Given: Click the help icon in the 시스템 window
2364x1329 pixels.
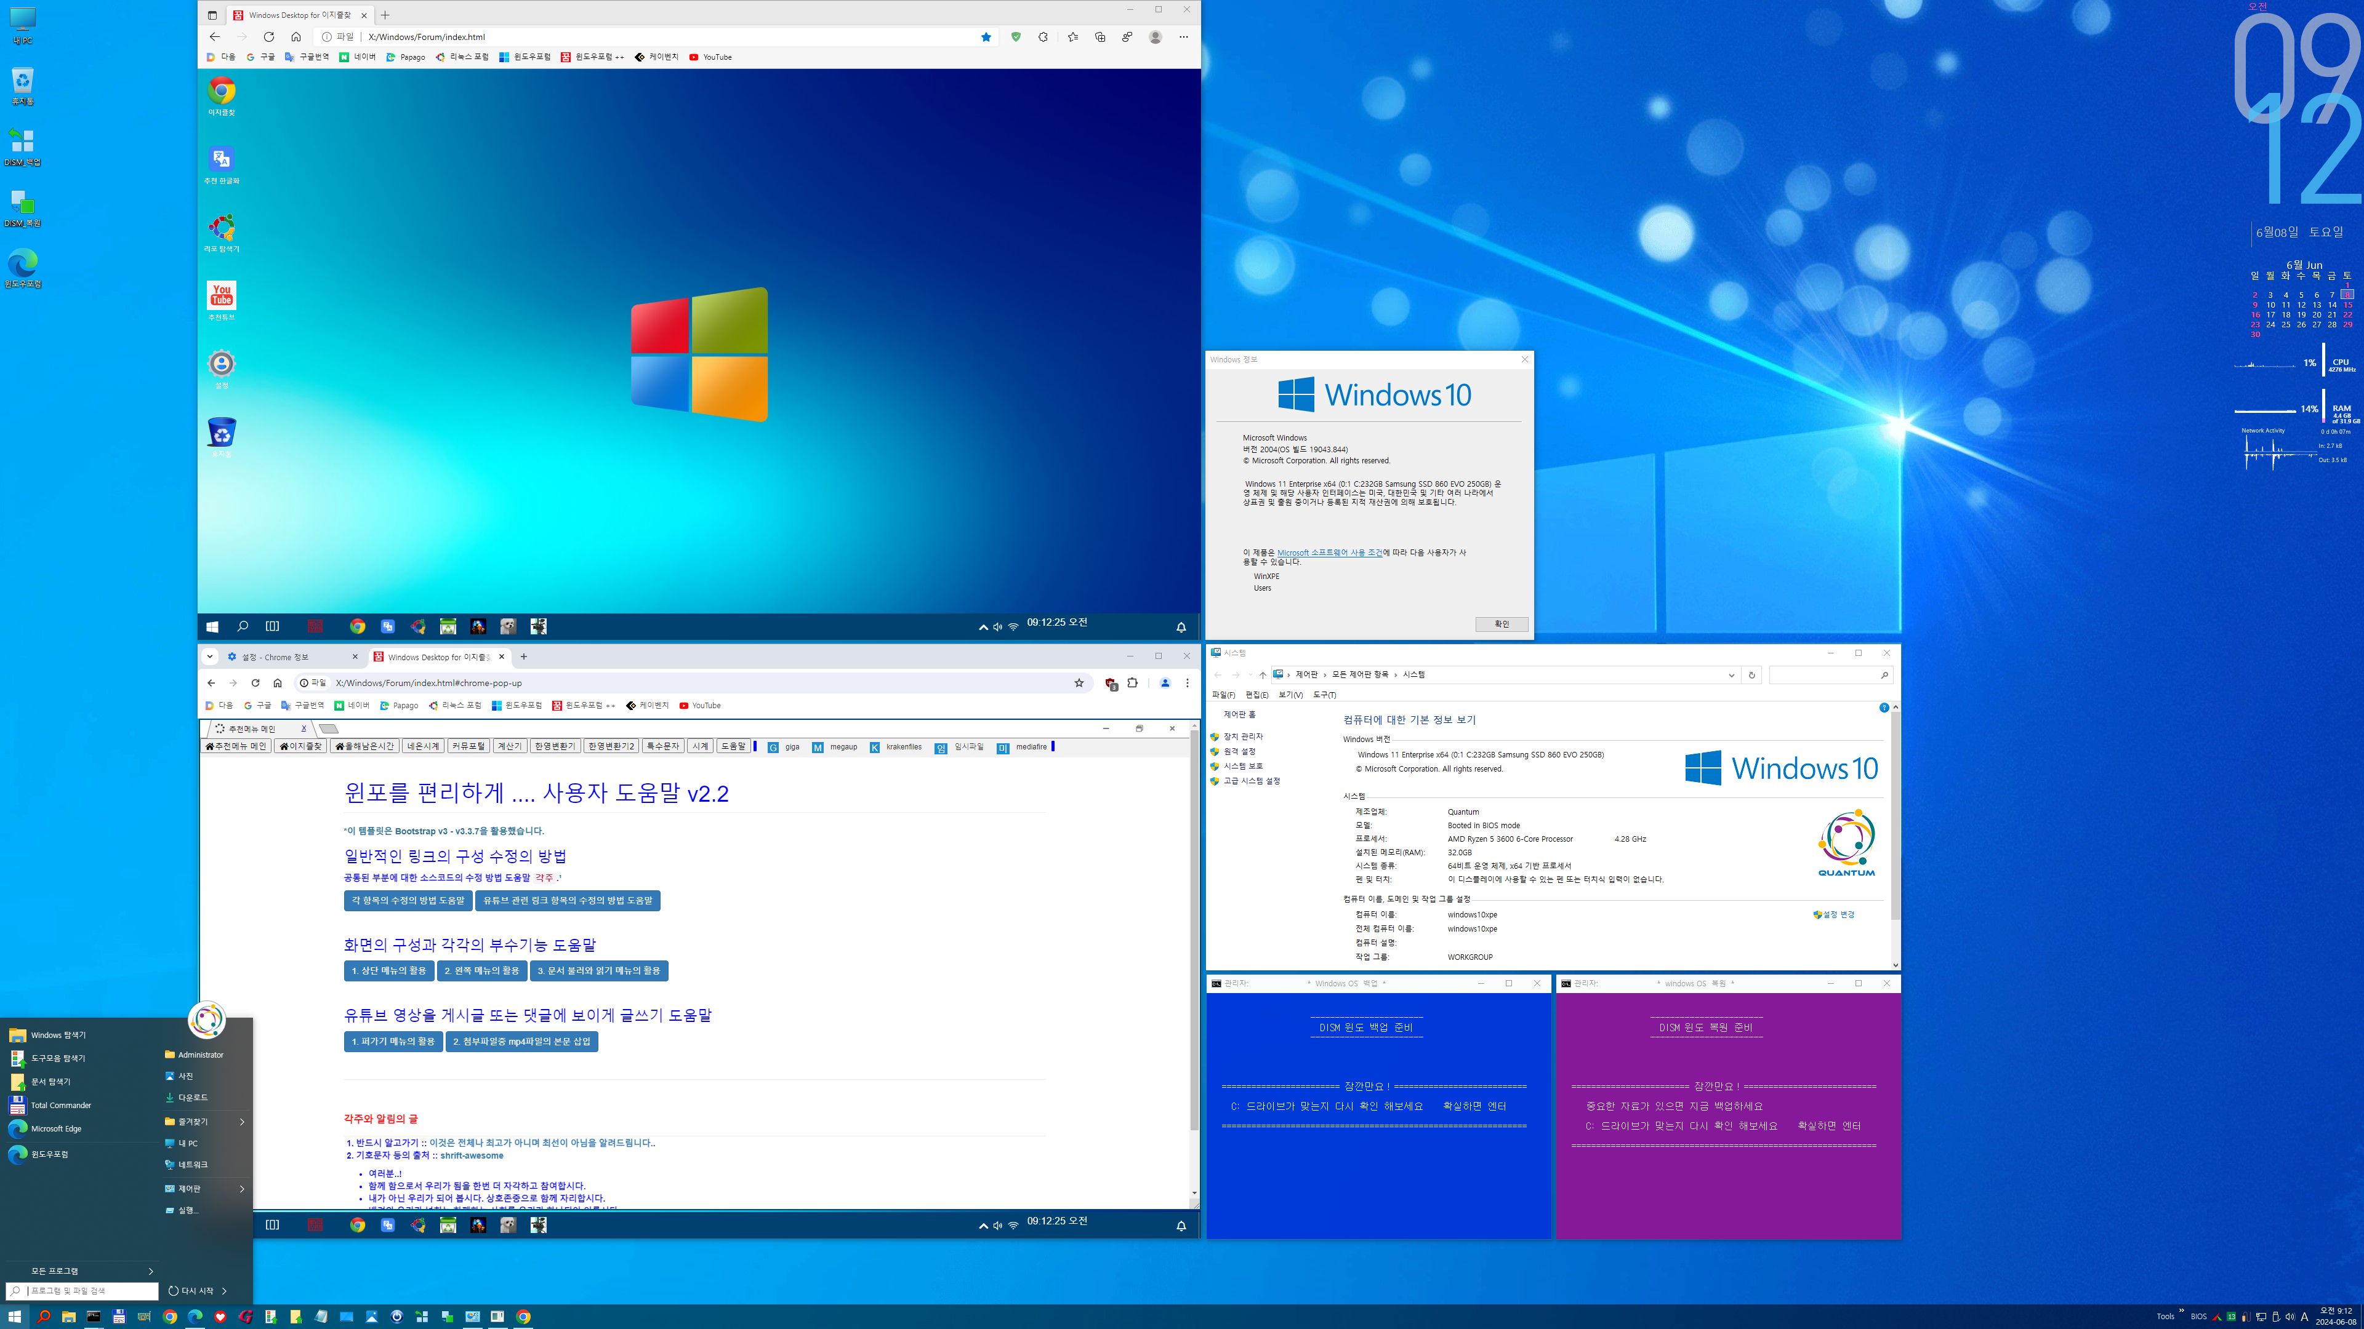Looking at the screenshot, I should [x=1884, y=708].
